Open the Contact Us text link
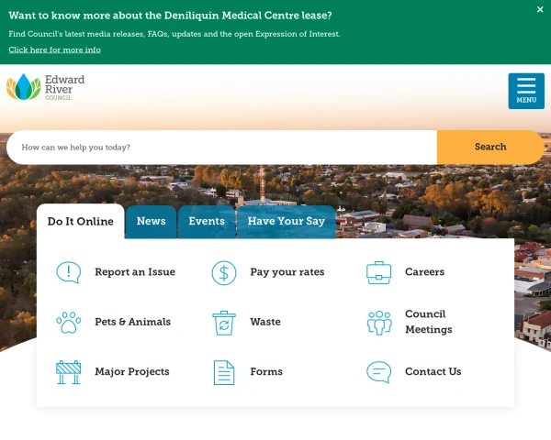The height and width of the screenshot is (440, 551). (x=433, y=371)
